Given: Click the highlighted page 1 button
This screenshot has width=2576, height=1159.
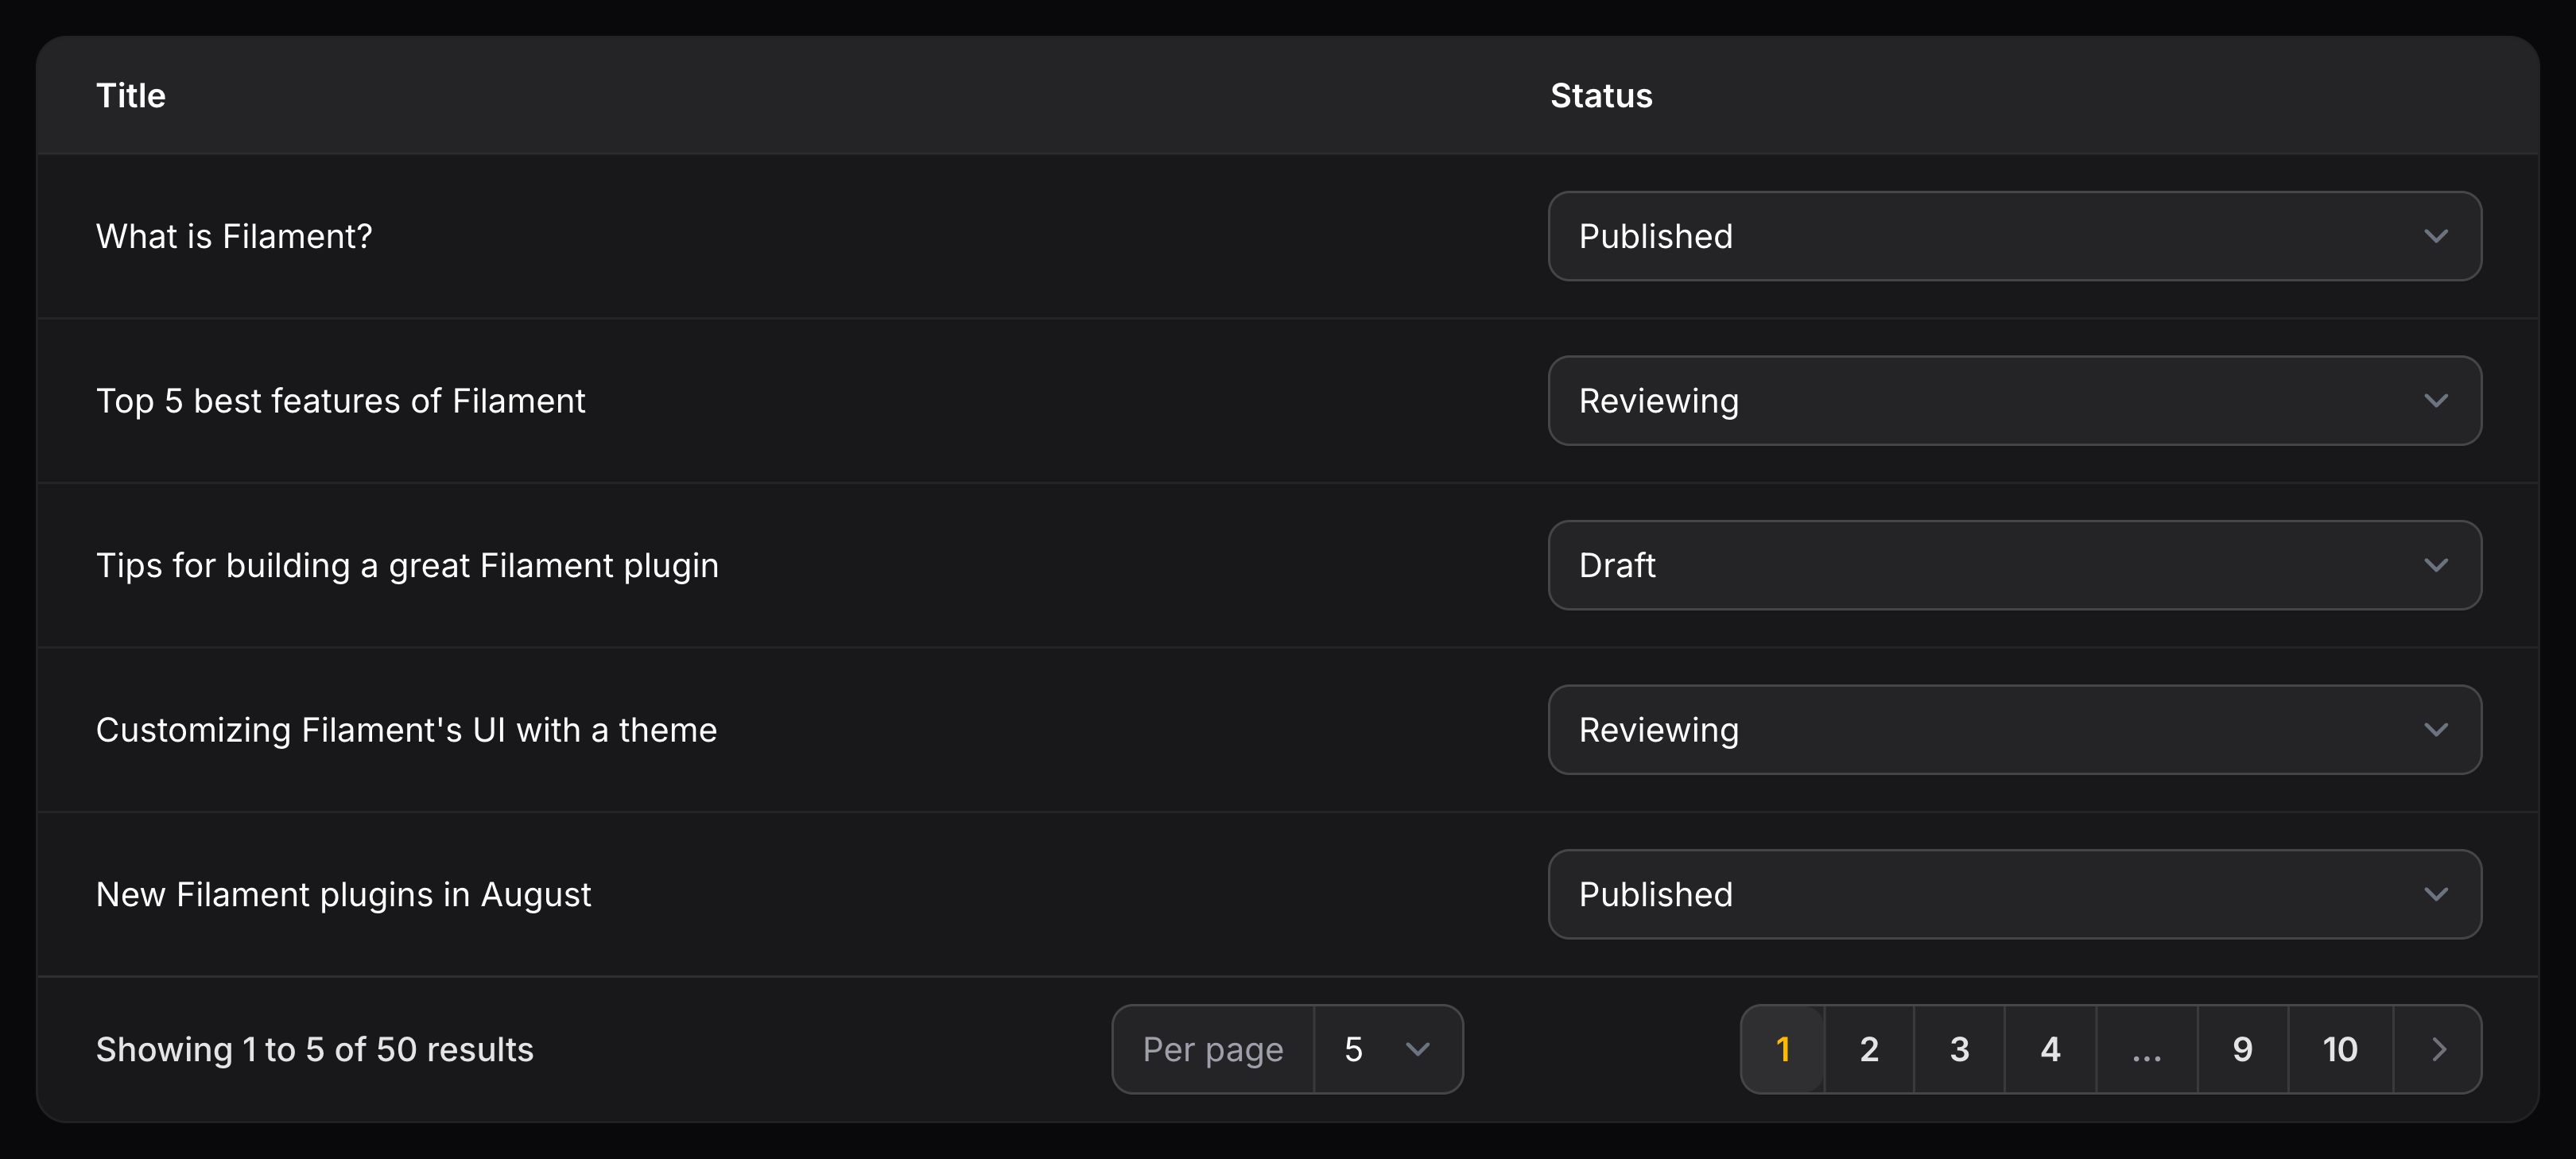Looking at the screenshot, I should click(x=1783, y=1049).
